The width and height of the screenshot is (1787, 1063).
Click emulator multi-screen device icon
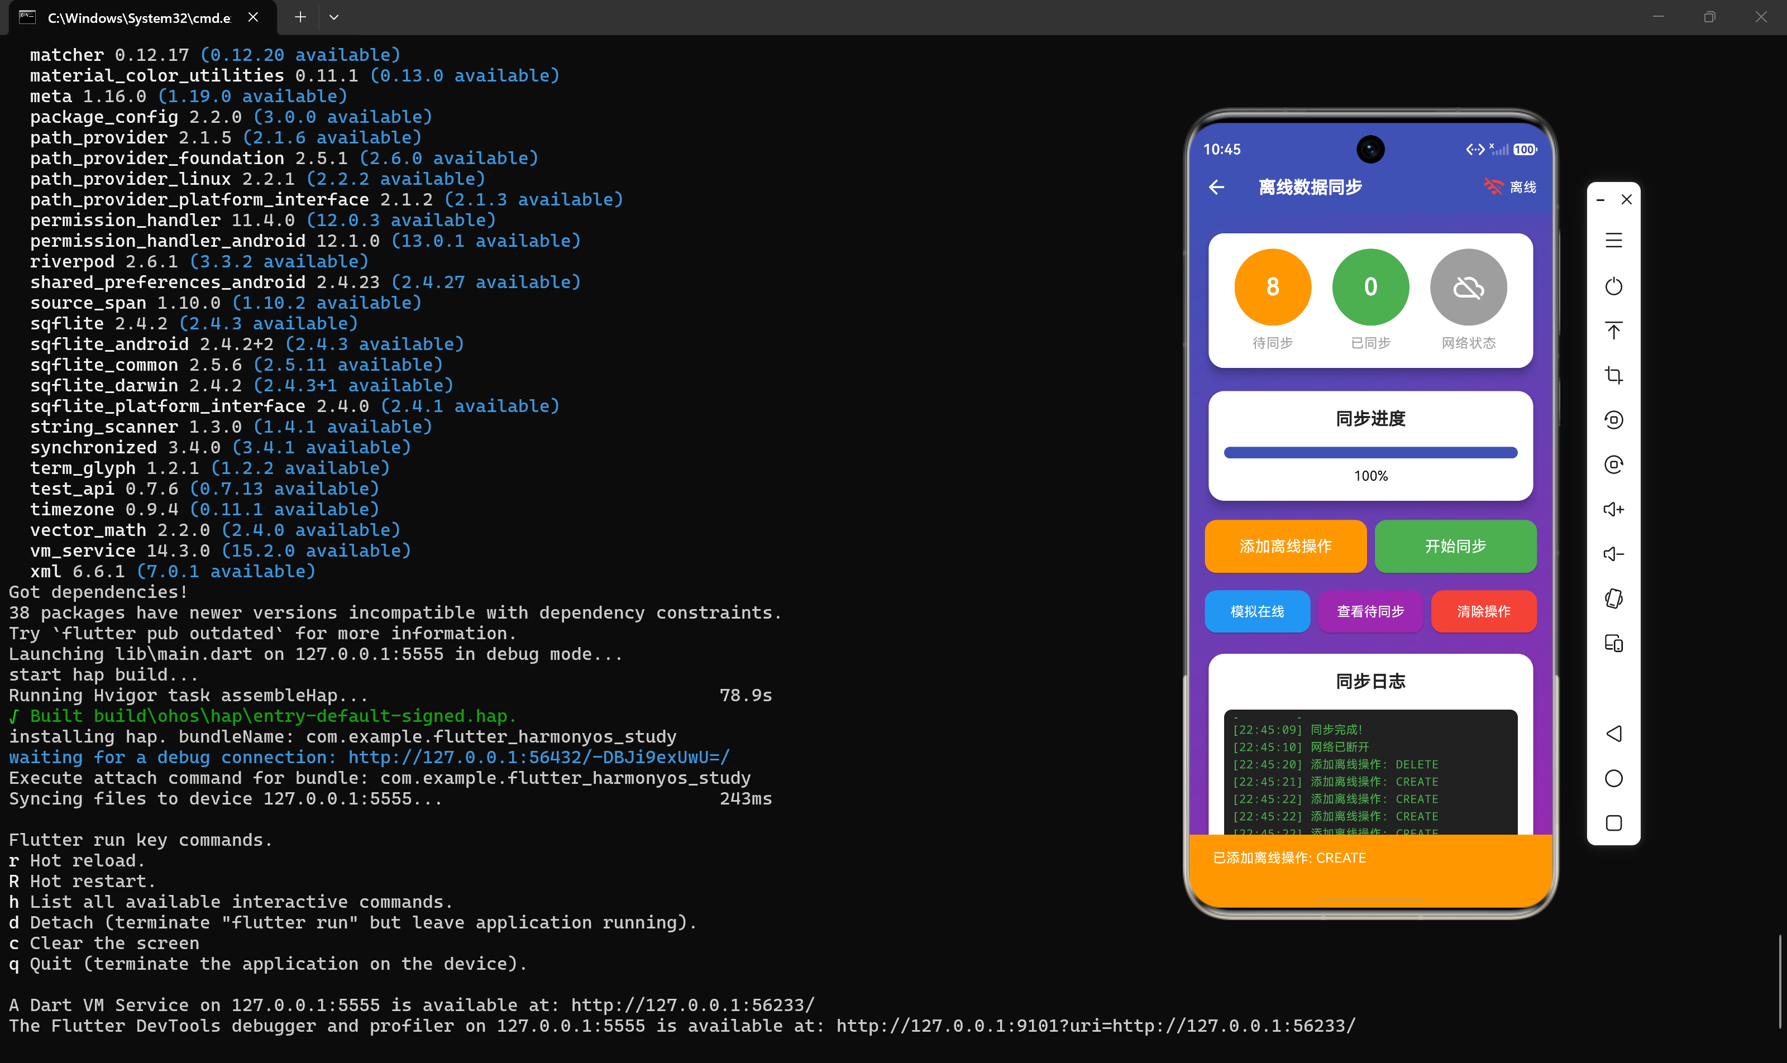pos(1613,643)
